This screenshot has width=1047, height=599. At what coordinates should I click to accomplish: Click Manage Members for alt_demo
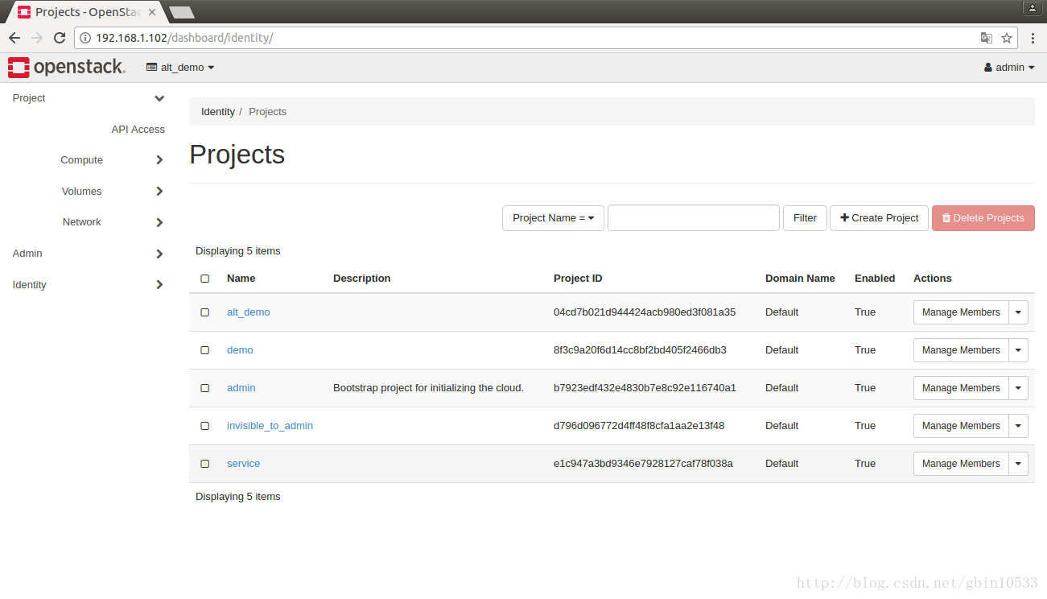[x=961, y=312]
